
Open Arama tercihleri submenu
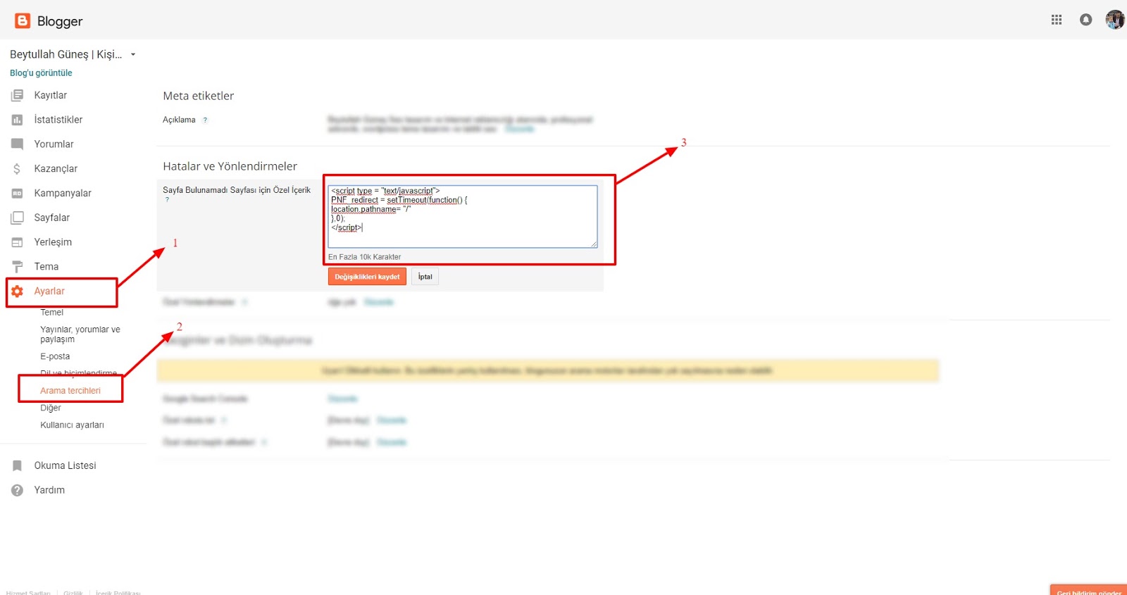coord(70,391)
